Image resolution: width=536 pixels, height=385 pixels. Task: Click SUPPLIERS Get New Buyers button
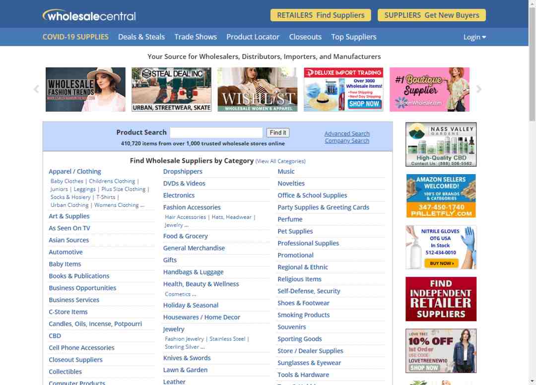tap(431, 15)
